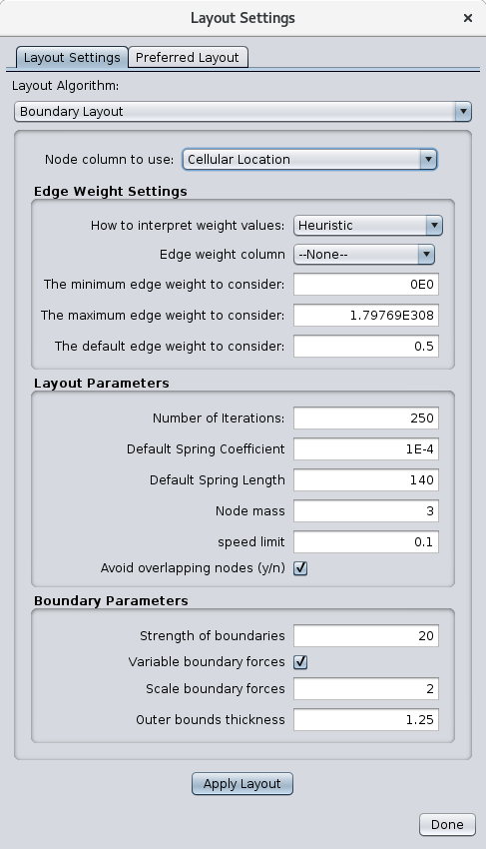Viewport: 486px width, 849px height.
Task: Click the Number of Iterations field
Action: tap(366, 418)
